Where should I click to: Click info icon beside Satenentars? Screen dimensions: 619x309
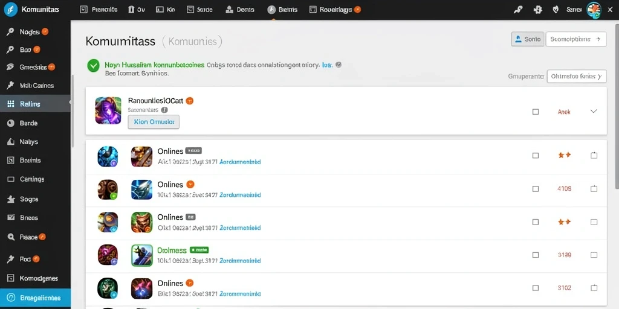point(164,110)
